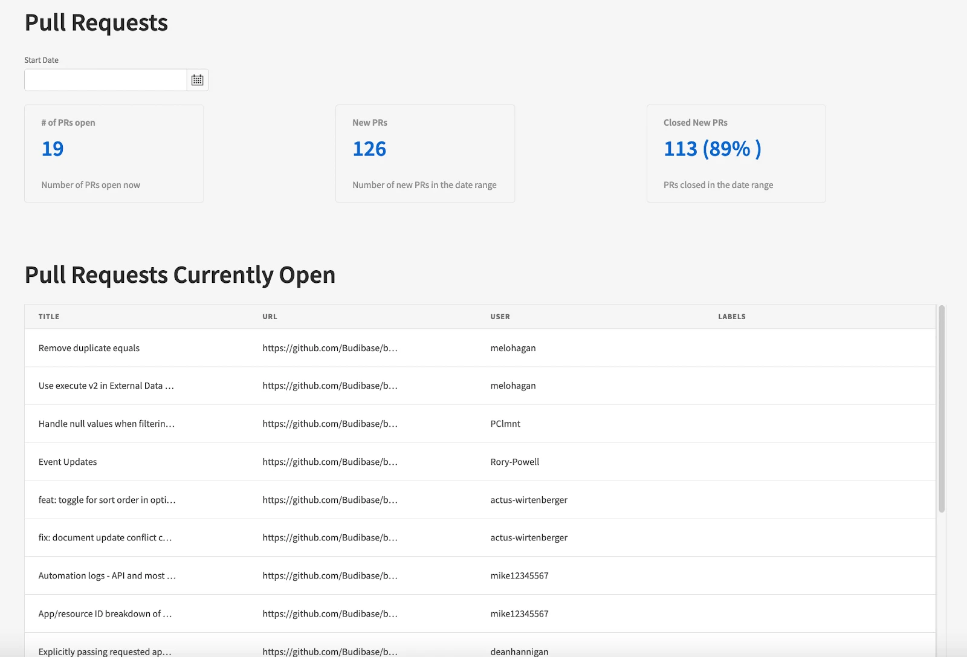This screenshot has height=657, width=967.
Task: Focus the Start Date input field
Action: [x=105, y=80]
